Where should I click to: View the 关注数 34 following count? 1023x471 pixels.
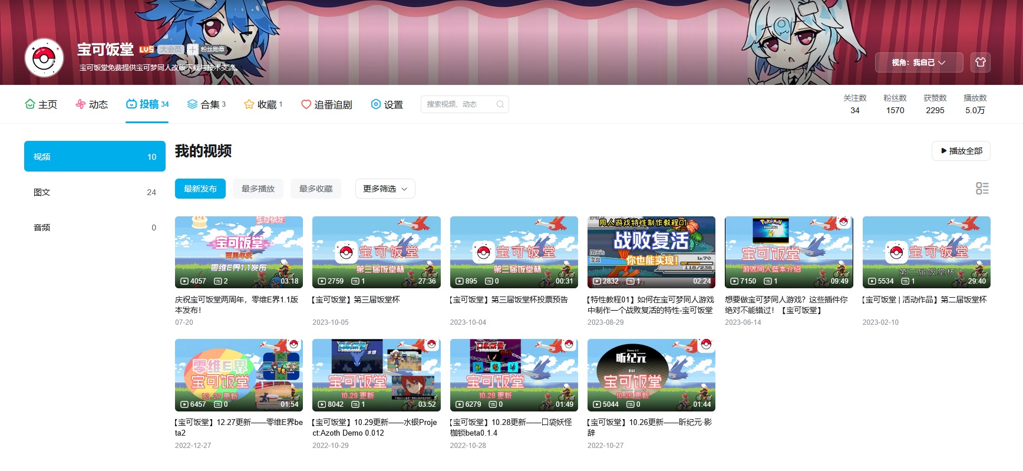(855, 104)
